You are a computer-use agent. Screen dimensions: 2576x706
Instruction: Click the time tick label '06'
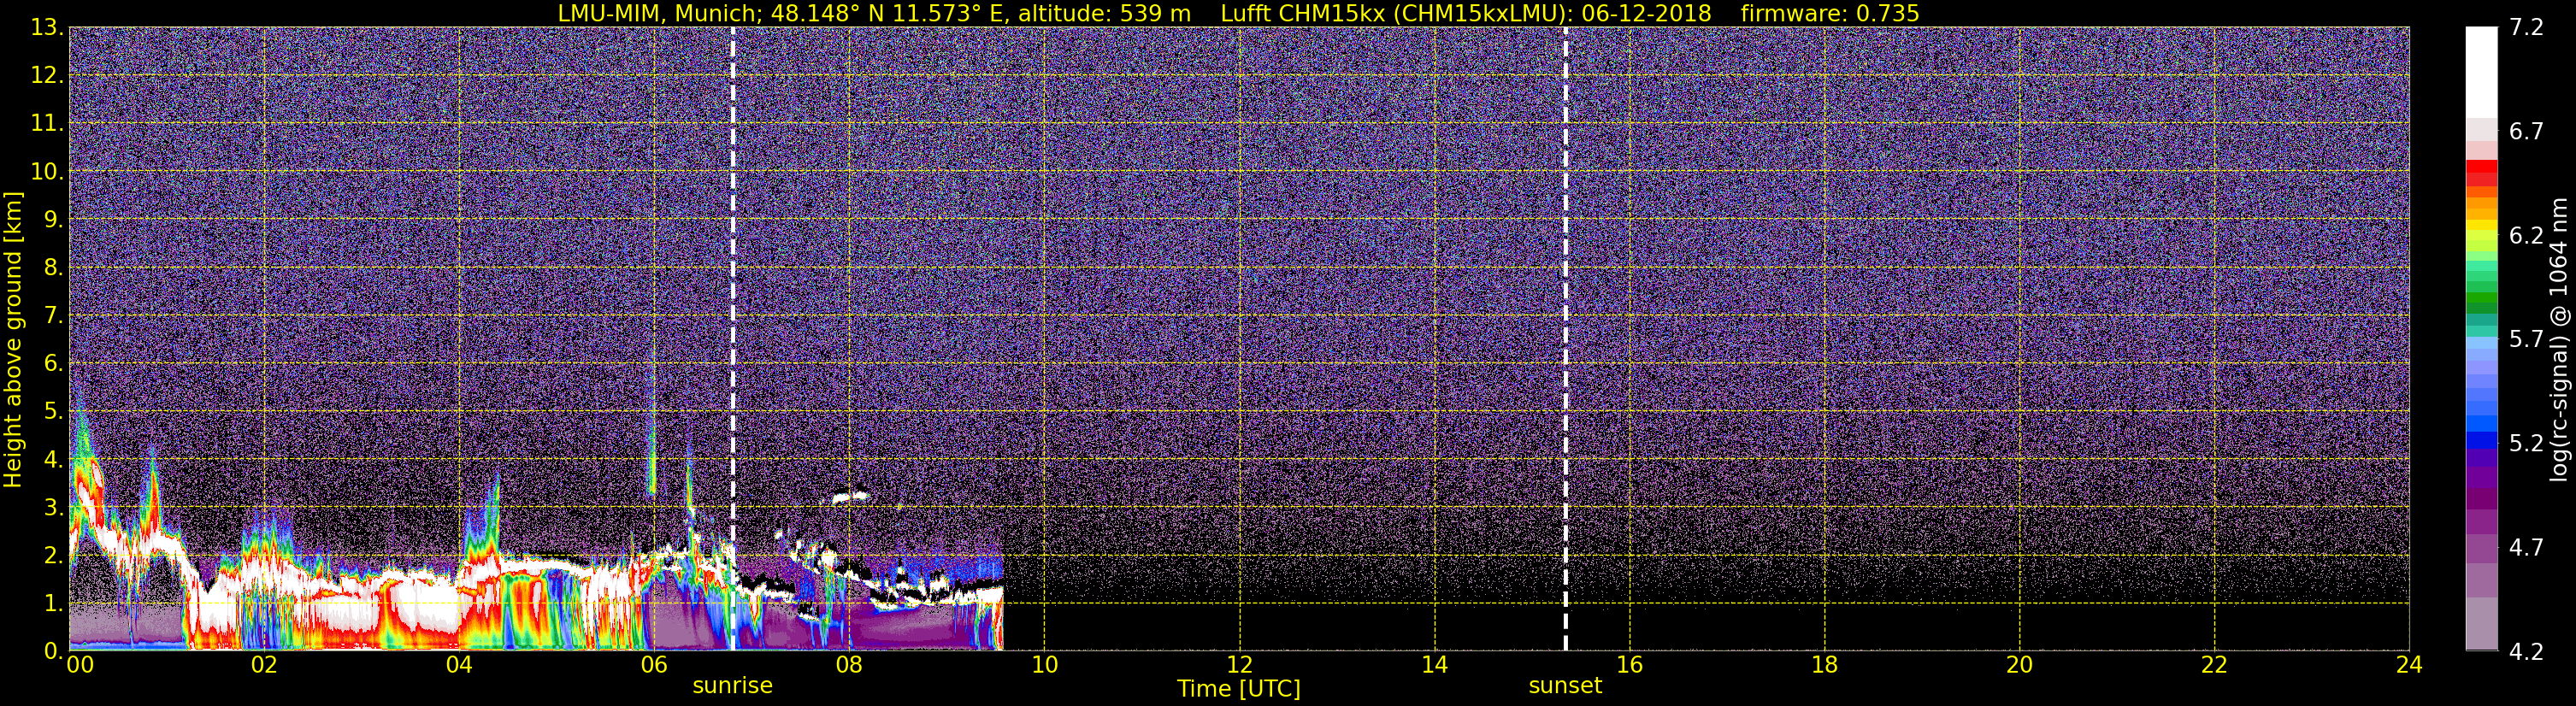pos(653,665)
